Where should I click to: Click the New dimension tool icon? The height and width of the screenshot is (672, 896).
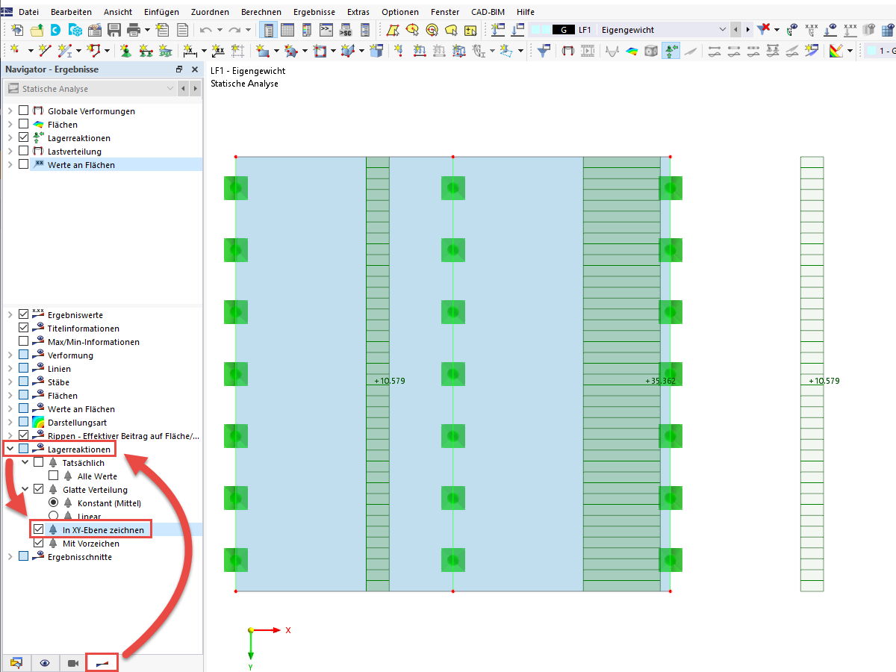click(190, 51)
